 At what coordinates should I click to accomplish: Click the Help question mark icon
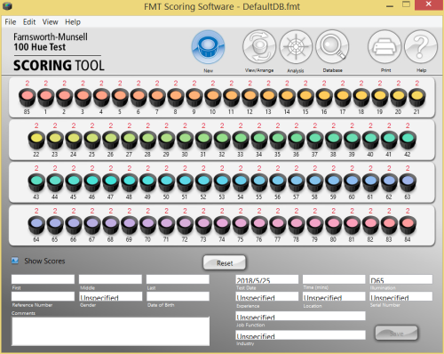421,47
